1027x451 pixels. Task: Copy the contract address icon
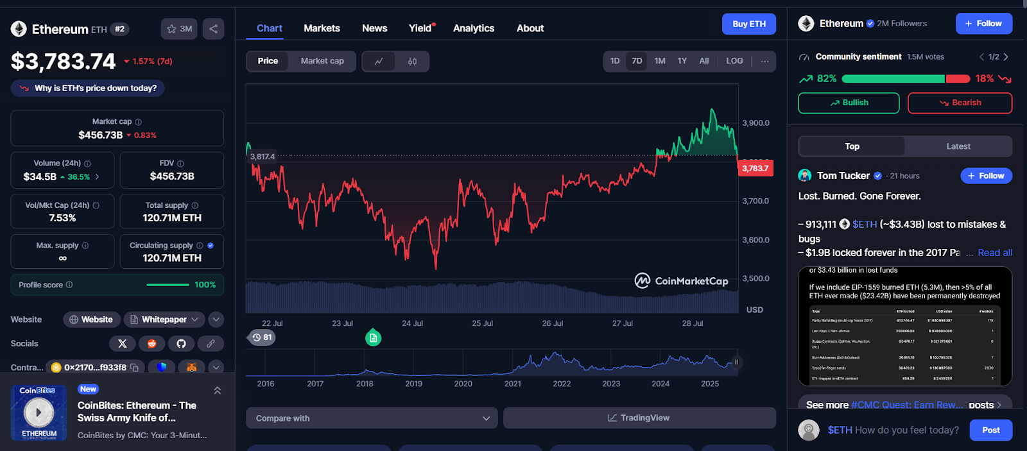pos(135,368)
